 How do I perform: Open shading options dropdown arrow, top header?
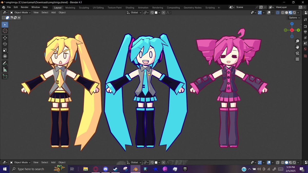(x=298, y=13)
